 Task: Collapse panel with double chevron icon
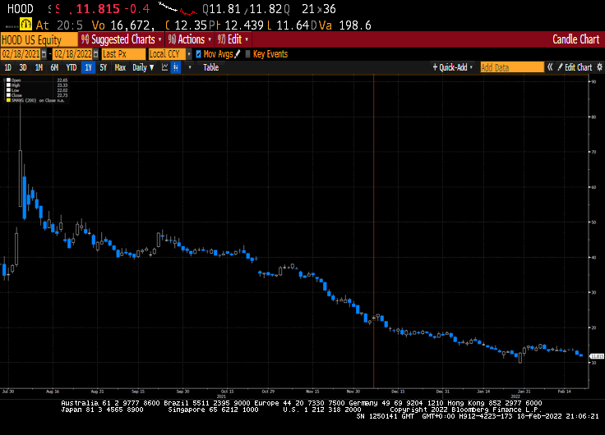(x=550, y=67)
